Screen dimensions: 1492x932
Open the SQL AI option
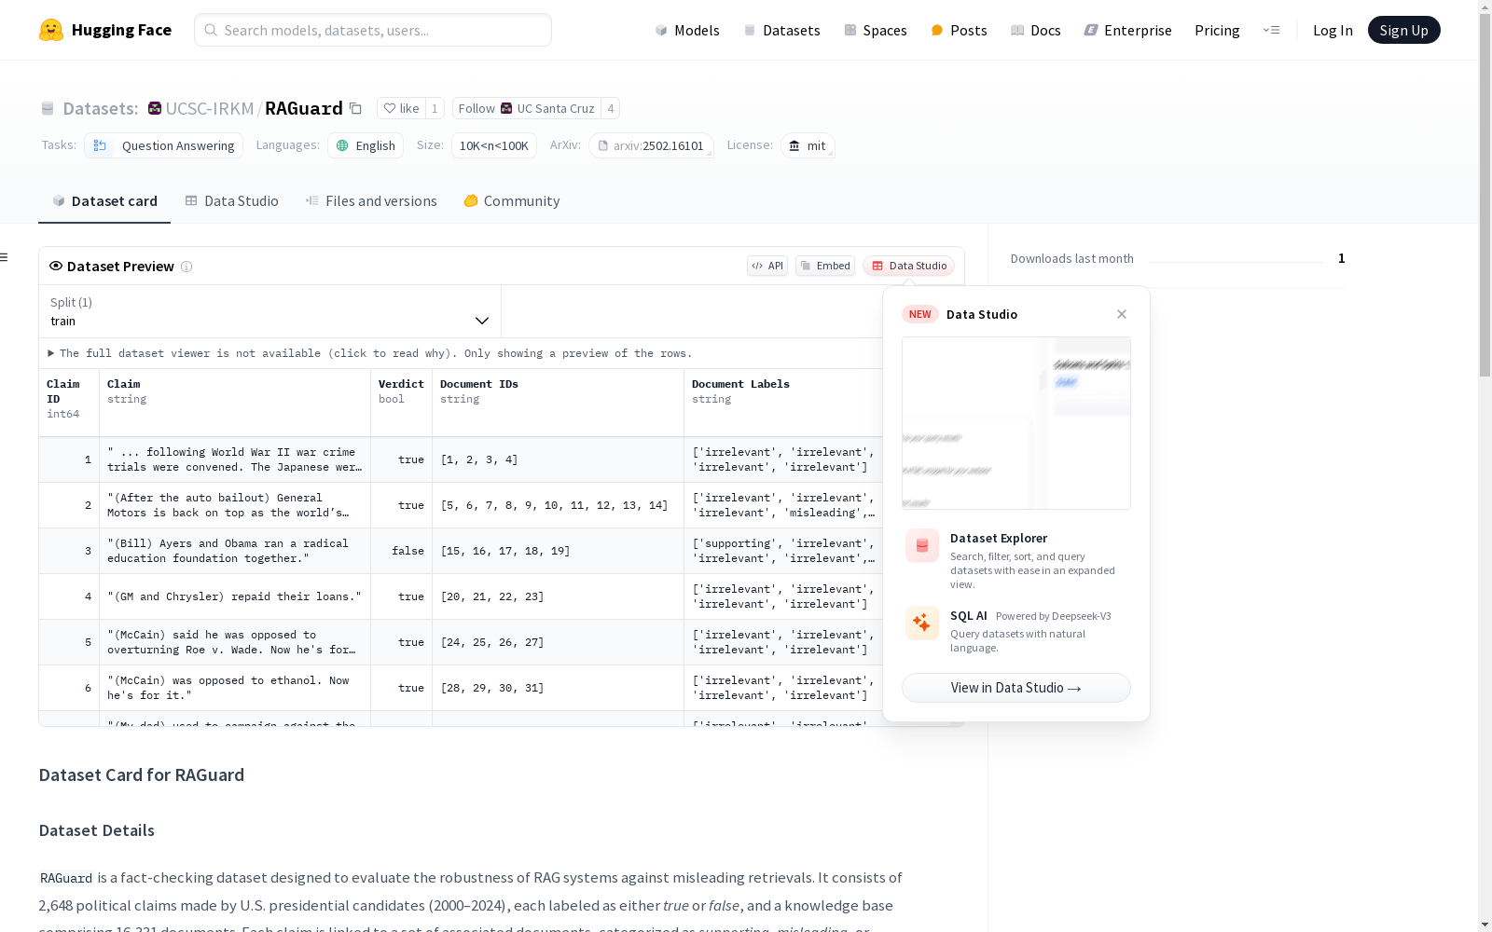(1016, 631)
